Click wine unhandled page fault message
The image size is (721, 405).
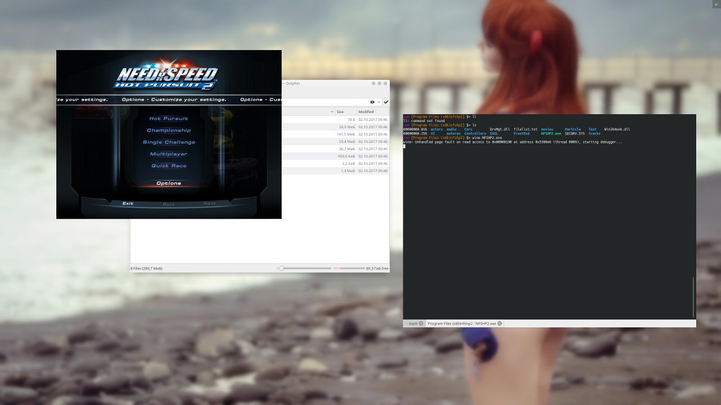[513, 142]
